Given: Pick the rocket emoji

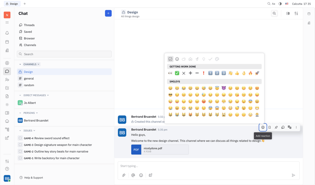Looking at the screenshot, I should coord(257,73).
